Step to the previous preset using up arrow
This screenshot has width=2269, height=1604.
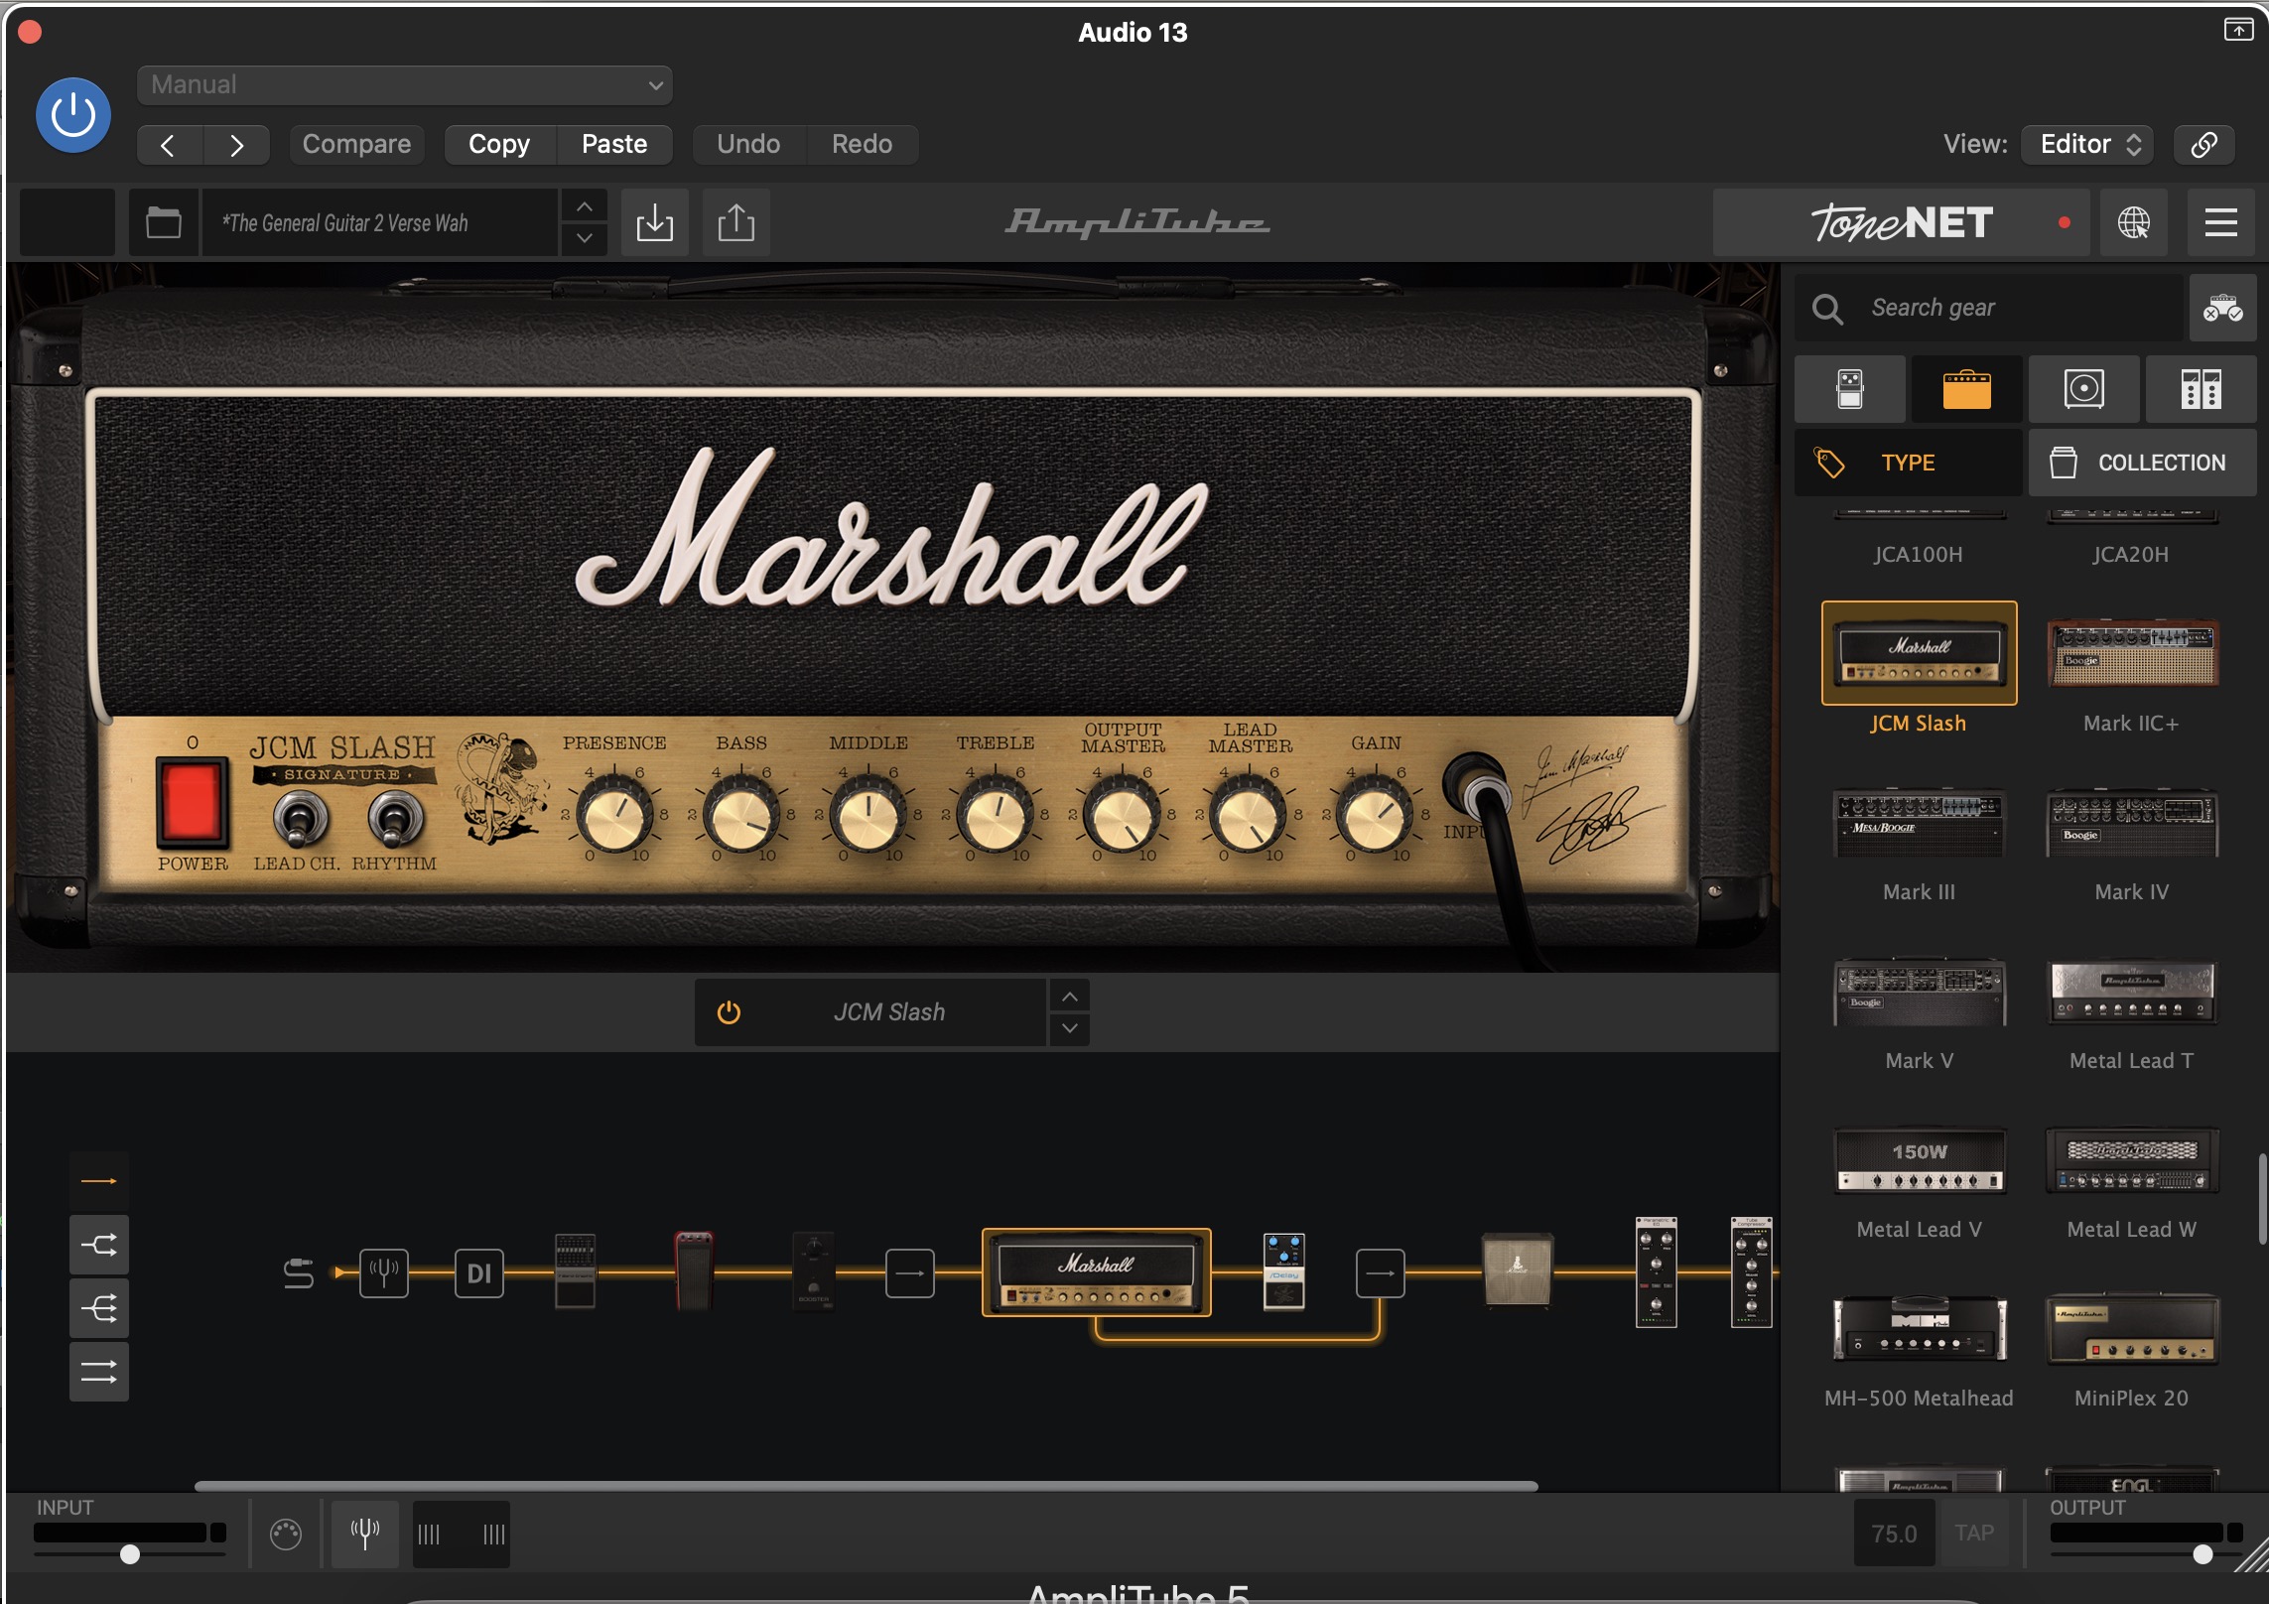pyautogui.click(x=585, y=206)
